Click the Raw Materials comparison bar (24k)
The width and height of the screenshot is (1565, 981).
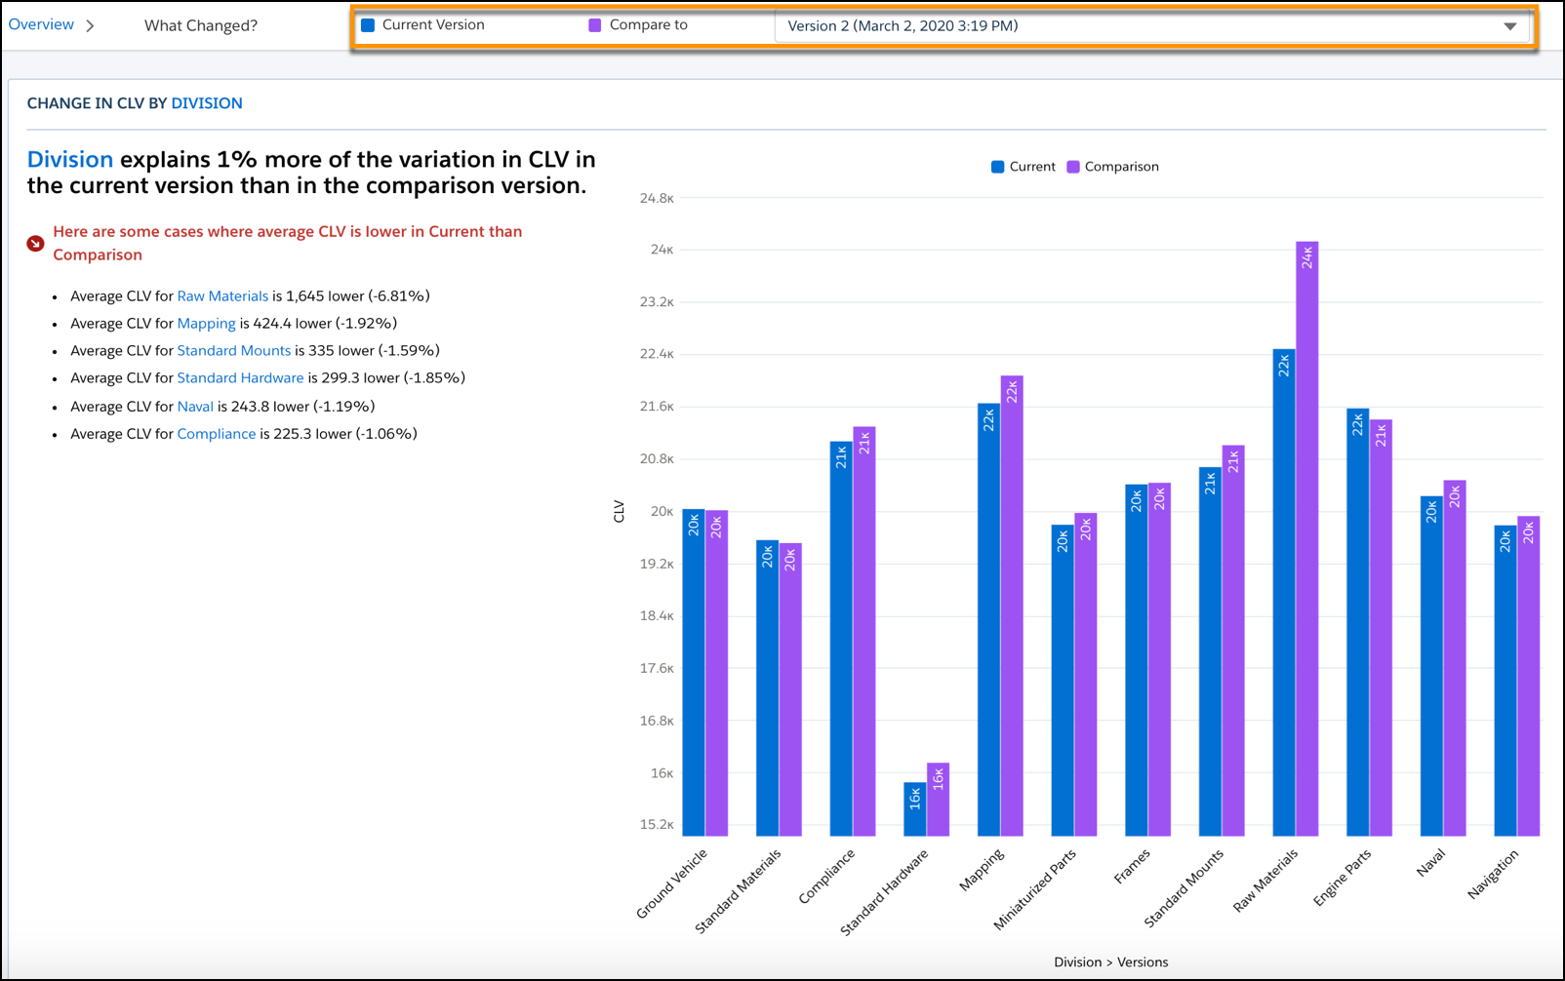click(1307, 538)
